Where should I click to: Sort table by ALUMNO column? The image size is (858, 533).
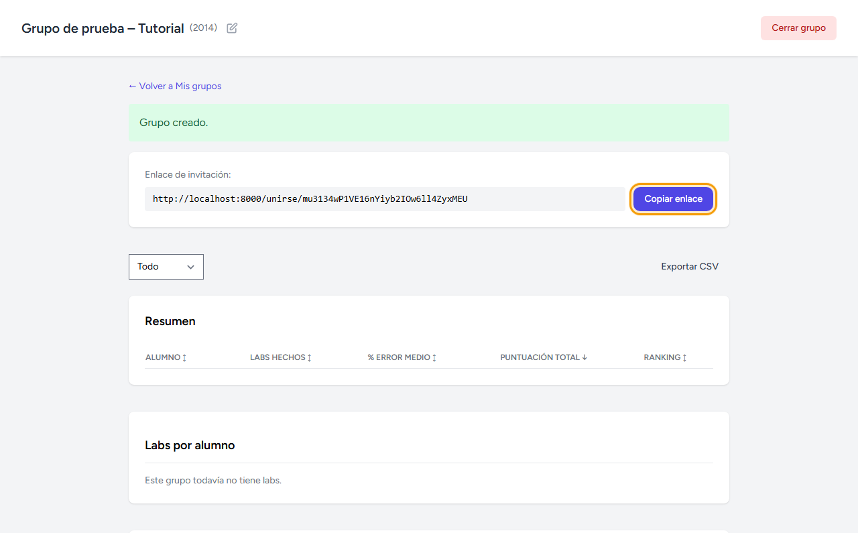coord(166,357)
